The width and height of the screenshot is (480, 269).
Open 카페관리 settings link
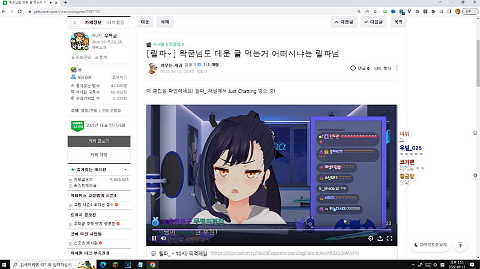[x=82, y=57]
